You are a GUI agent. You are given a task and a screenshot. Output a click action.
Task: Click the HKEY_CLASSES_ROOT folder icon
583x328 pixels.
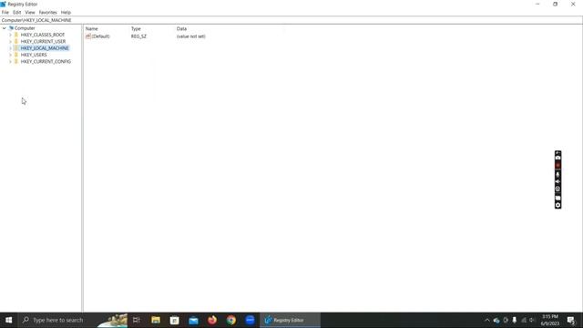tap(16, 35)
